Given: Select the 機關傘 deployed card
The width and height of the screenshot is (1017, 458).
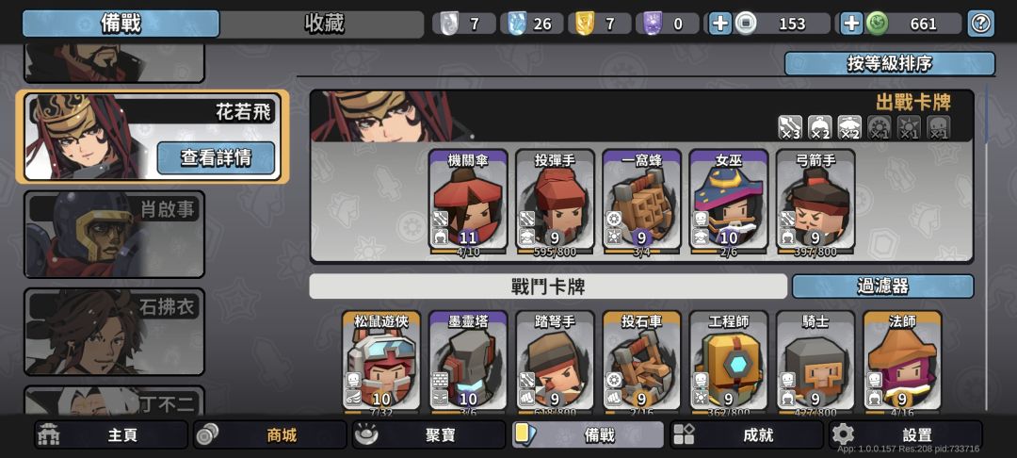Looking at the screenshot, I should 468,200.
